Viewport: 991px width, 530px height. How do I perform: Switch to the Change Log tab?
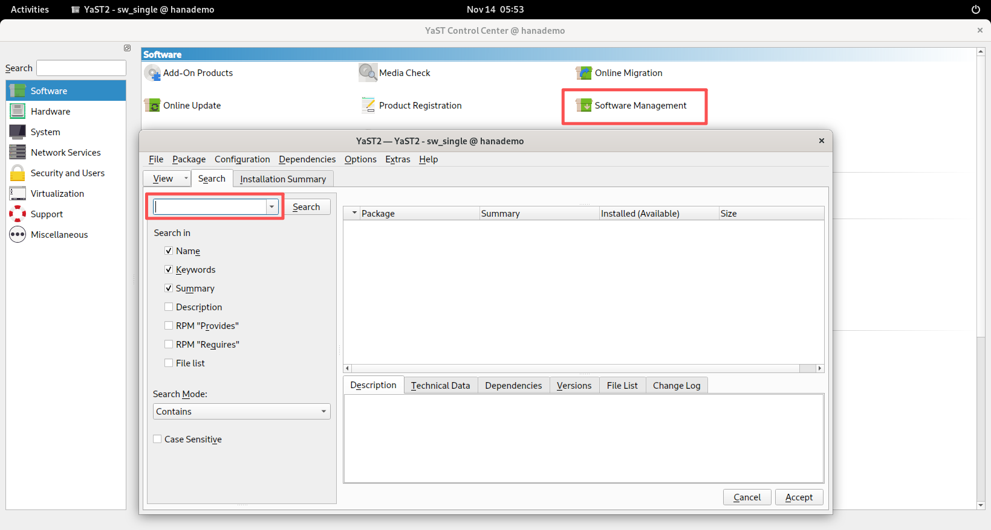pos(677,386)
